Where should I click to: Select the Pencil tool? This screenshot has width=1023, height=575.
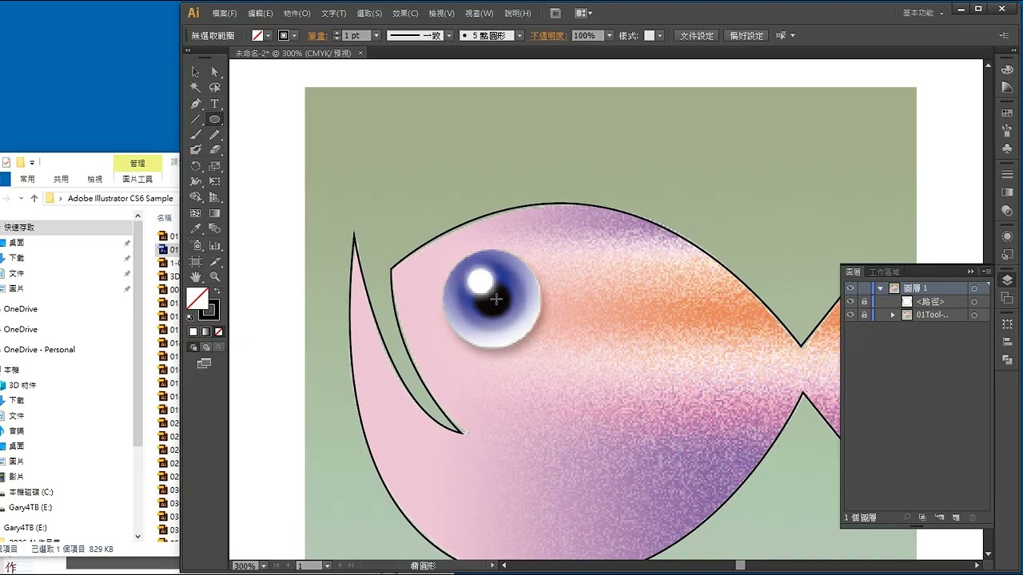tap(215, 135)
